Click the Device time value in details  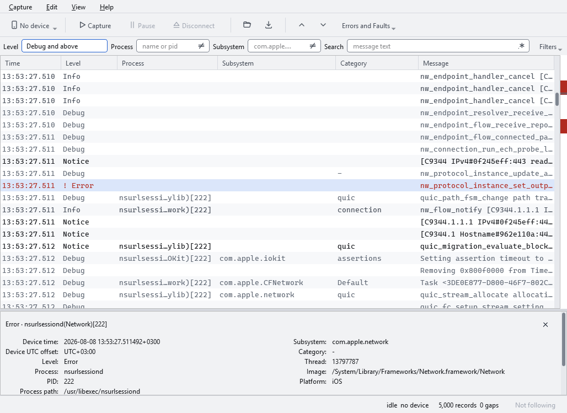(x=112, y=342)
